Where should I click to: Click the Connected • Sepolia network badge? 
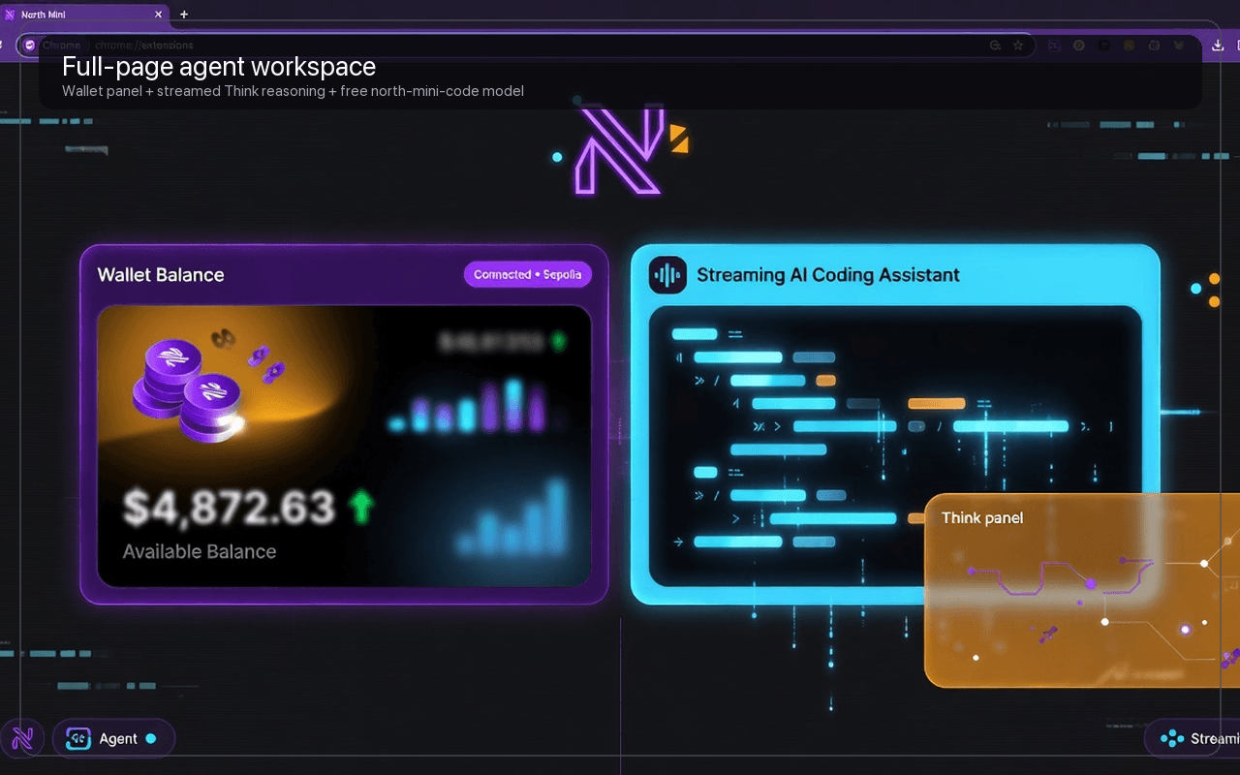point(528,274)
